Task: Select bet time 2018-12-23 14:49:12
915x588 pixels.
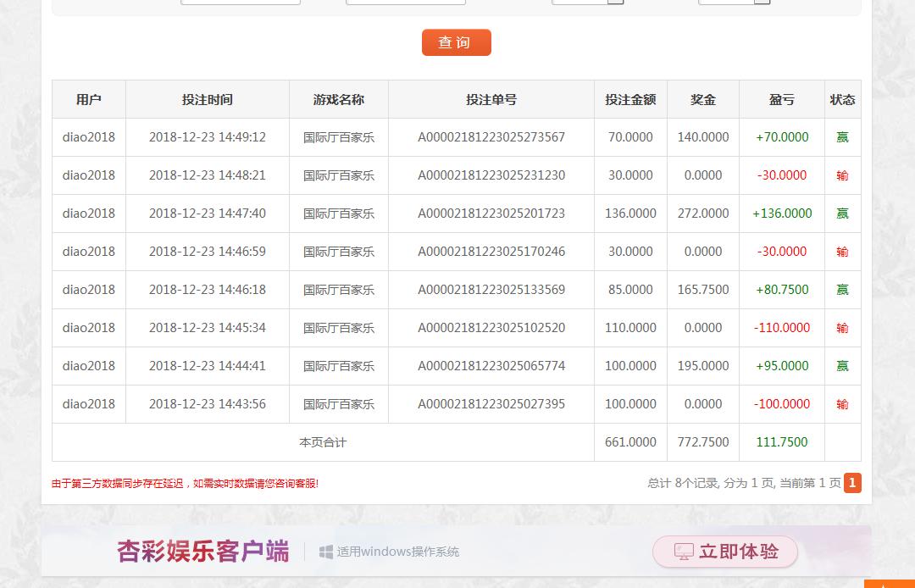Action: tap(208, 137)
